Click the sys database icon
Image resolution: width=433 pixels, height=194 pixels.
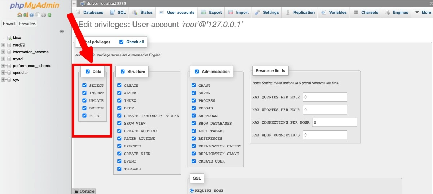[9, 79]
